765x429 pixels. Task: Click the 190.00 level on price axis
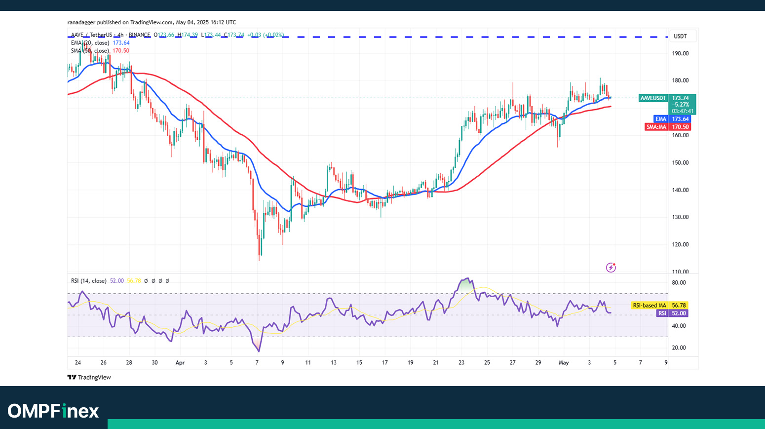(680, 53)
